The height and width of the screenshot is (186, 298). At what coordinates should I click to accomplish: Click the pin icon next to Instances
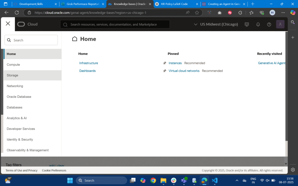click(165, 63)
